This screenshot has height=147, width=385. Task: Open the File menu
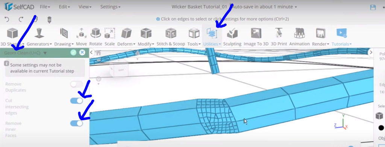tap(45, 7)
